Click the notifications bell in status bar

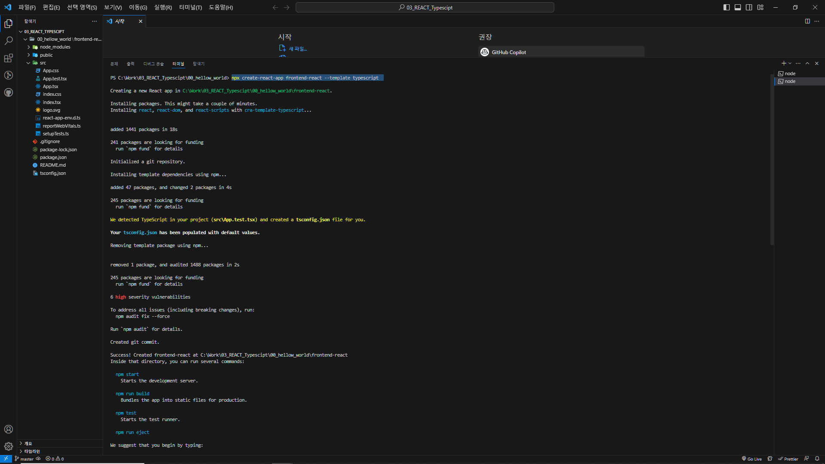(x=817, y=459)
